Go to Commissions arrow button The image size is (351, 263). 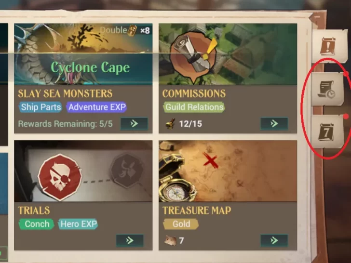click(274, 123)
